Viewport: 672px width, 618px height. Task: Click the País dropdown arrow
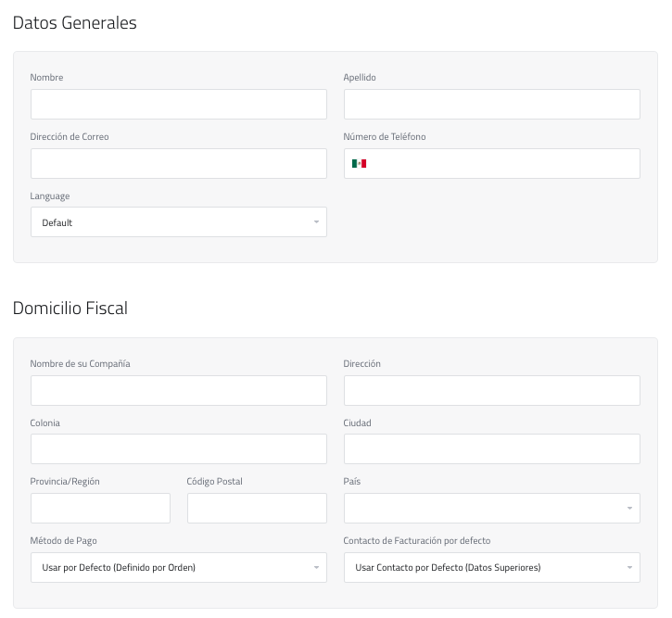tap(629, 509)
